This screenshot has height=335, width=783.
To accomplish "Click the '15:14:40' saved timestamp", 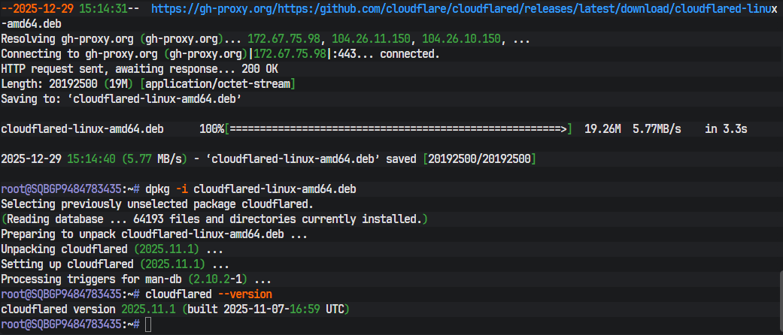I will click(x=91, y=159).
